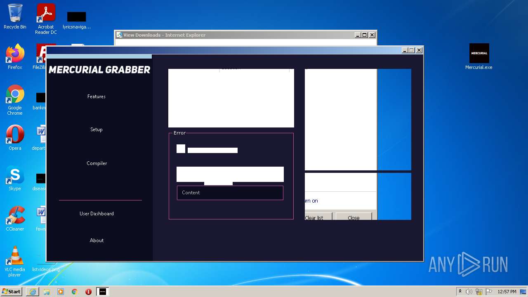Close the View Downloads Internet Explorer window
This screenshot has width=528, height=297.
click(x=372, y=35)
